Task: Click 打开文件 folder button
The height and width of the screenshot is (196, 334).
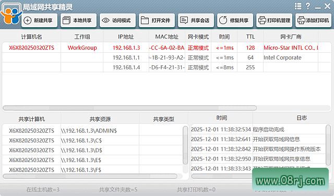Action: click(x=157, y=20)
